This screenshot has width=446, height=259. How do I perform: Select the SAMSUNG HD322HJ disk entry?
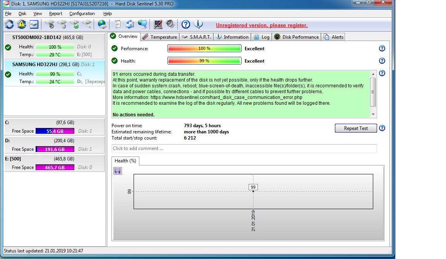click(54, 73)
